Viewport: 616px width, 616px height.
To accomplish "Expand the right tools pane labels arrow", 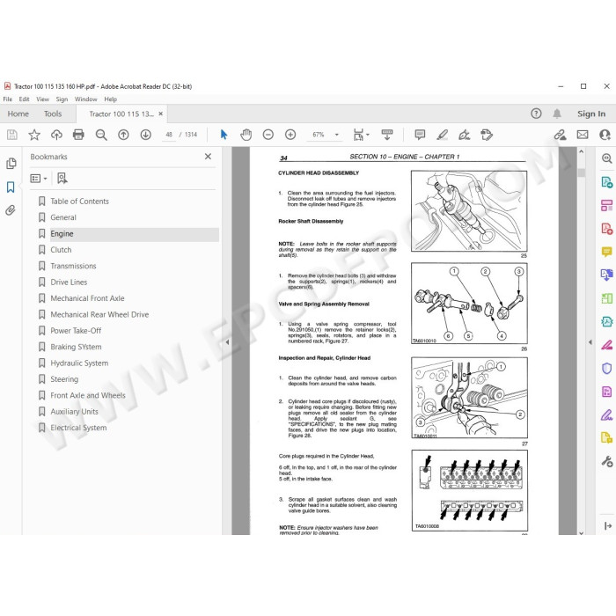I will tap(608, 525).
